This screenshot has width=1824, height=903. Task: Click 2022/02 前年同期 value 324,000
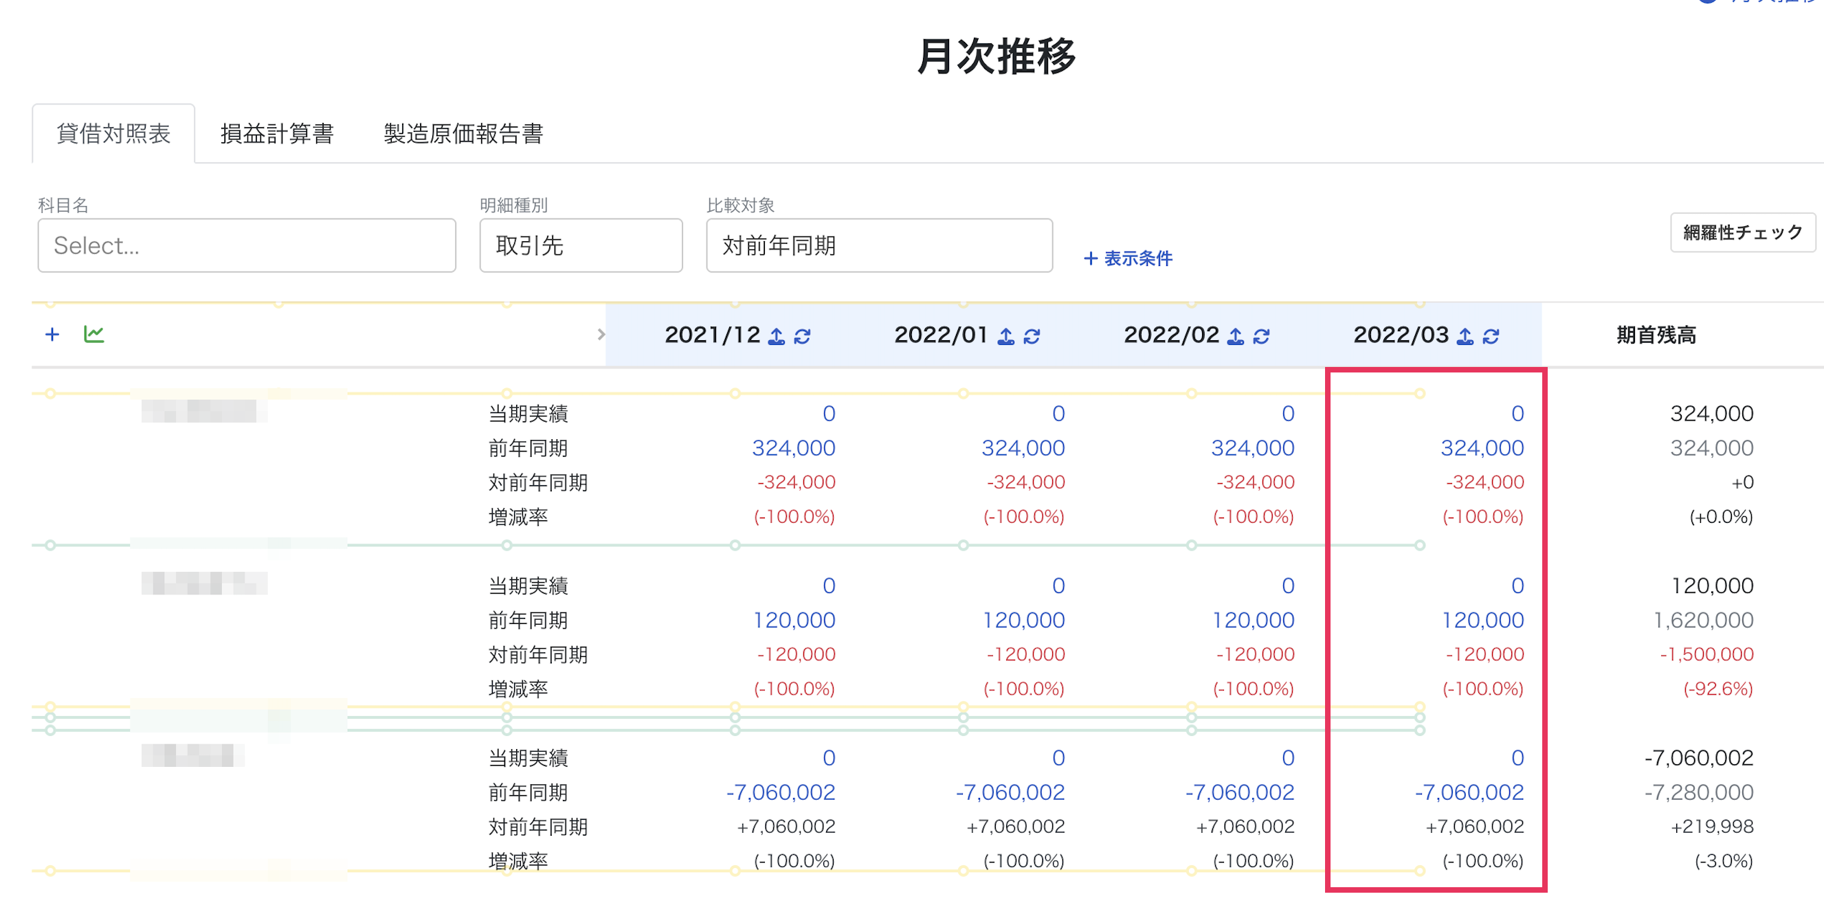[x=1253, y=447]
